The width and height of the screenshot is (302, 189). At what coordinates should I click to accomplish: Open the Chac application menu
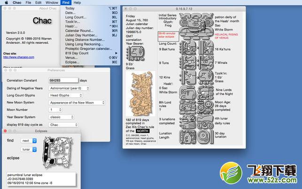(x=17, y=2)
